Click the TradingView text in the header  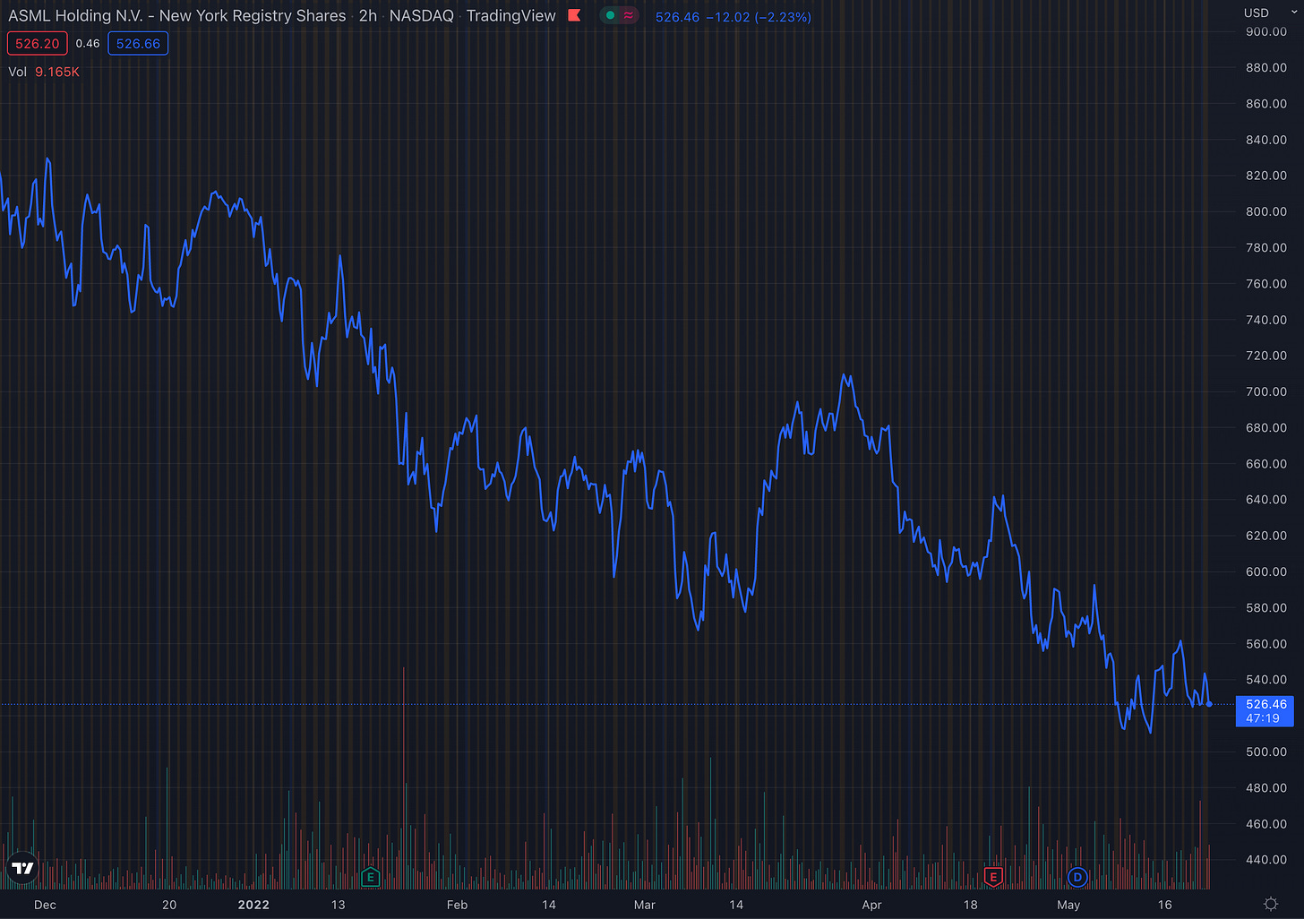[x=511, y=15]
